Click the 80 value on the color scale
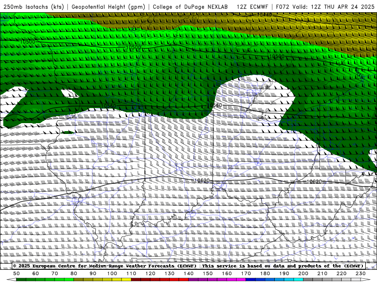The image size is (377, 282). pos(74,274)
